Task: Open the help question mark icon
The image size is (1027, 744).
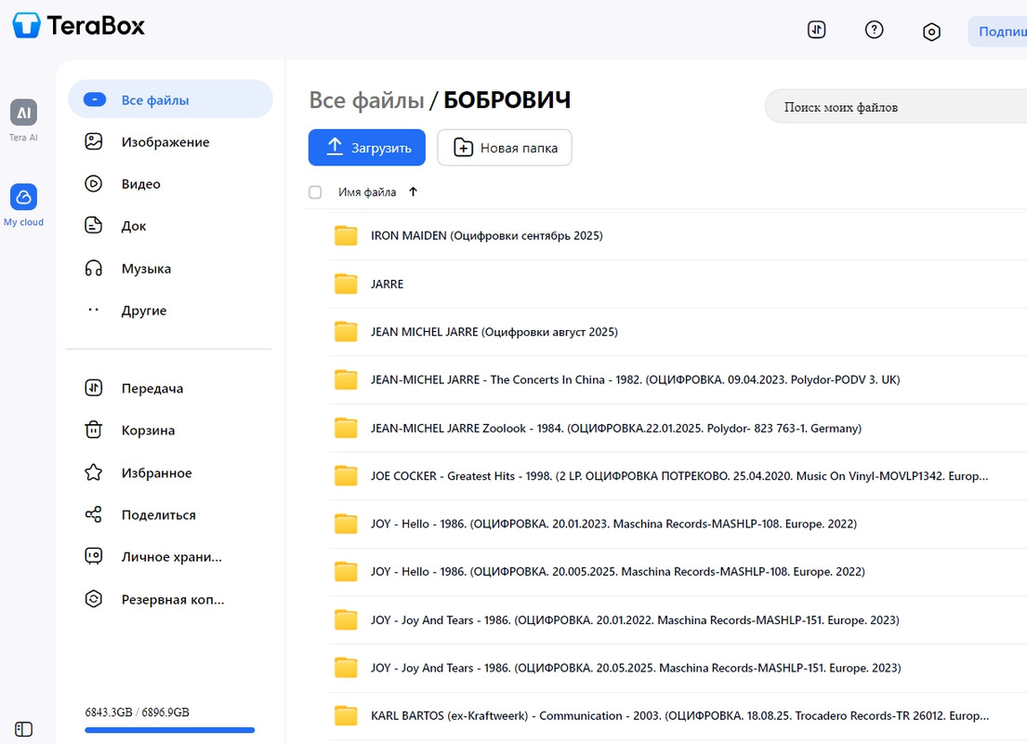Action: (x=874, y=30)
